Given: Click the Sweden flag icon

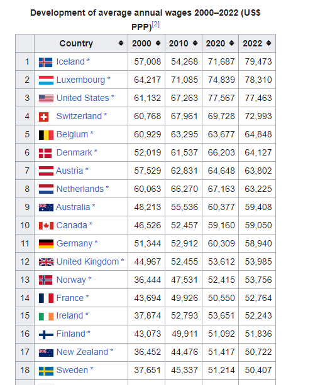Looking at the screenshot, I should point(46,371).
